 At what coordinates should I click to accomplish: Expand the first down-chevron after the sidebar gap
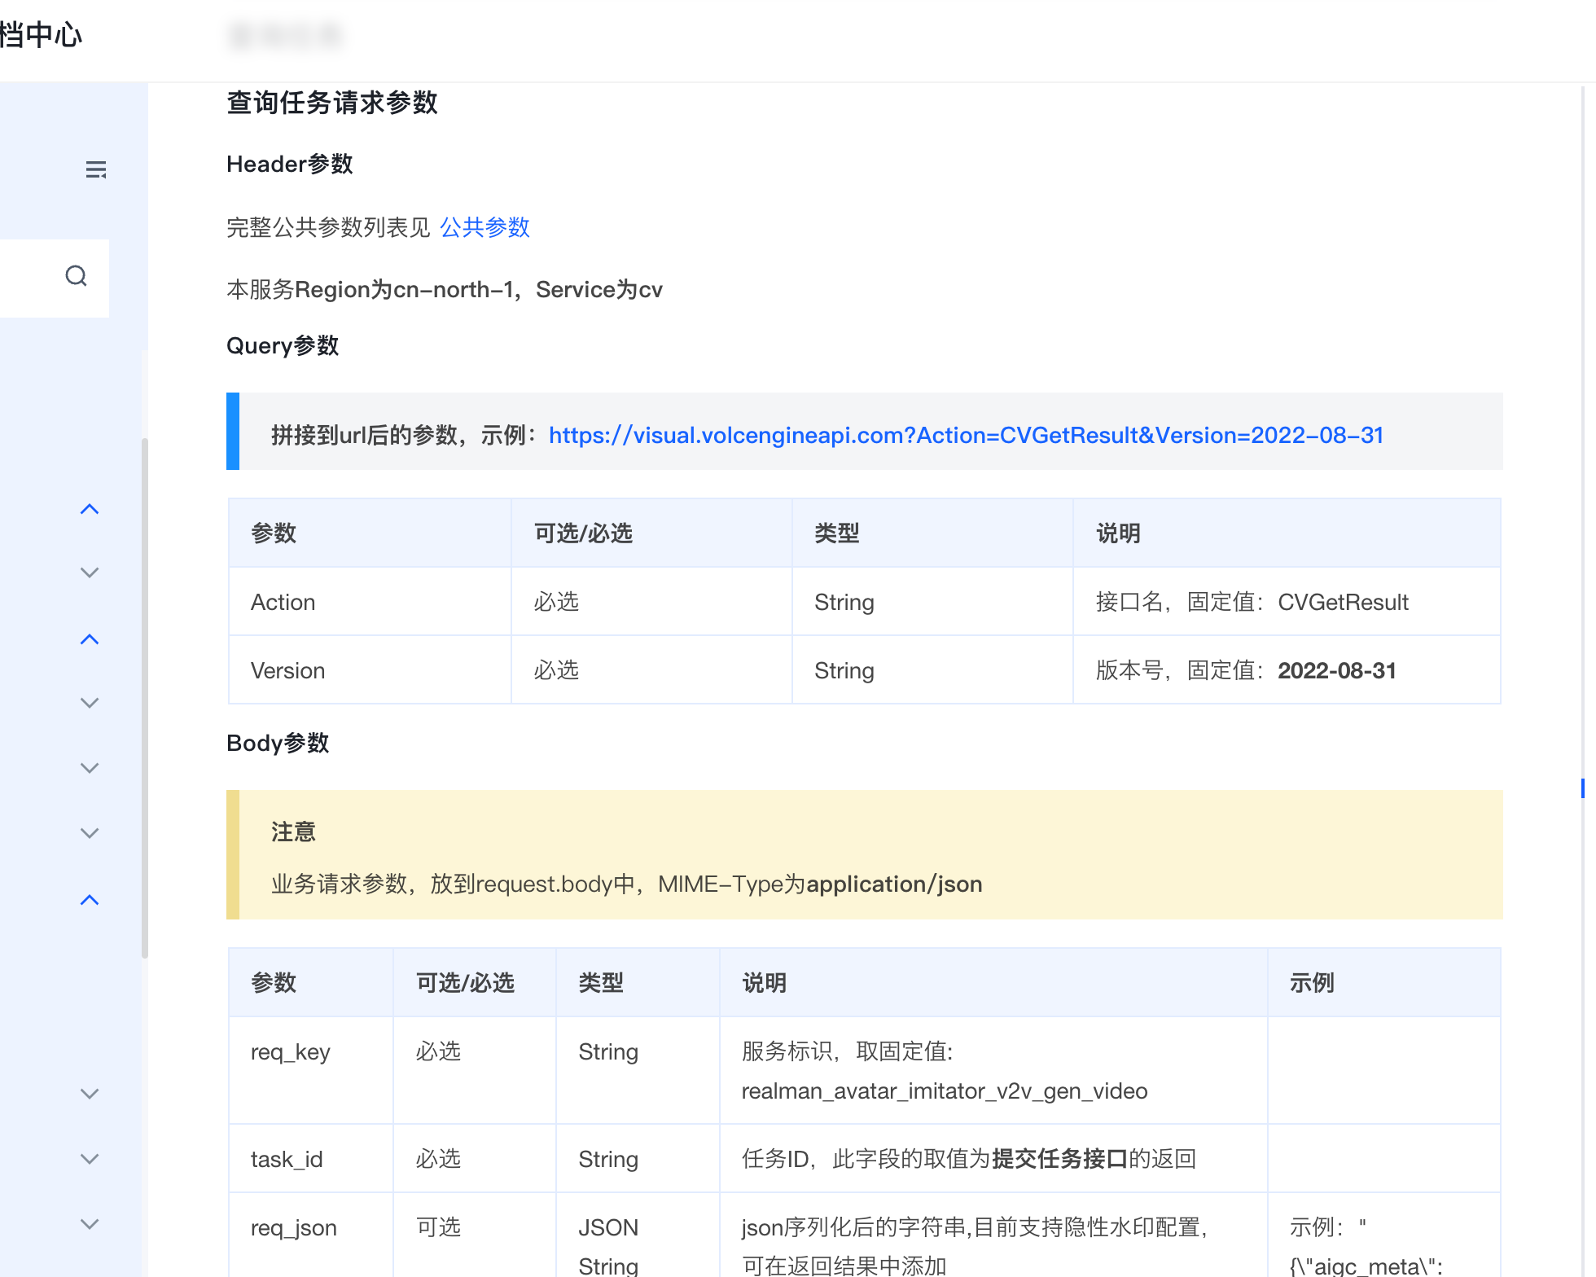click(90, 1094)
